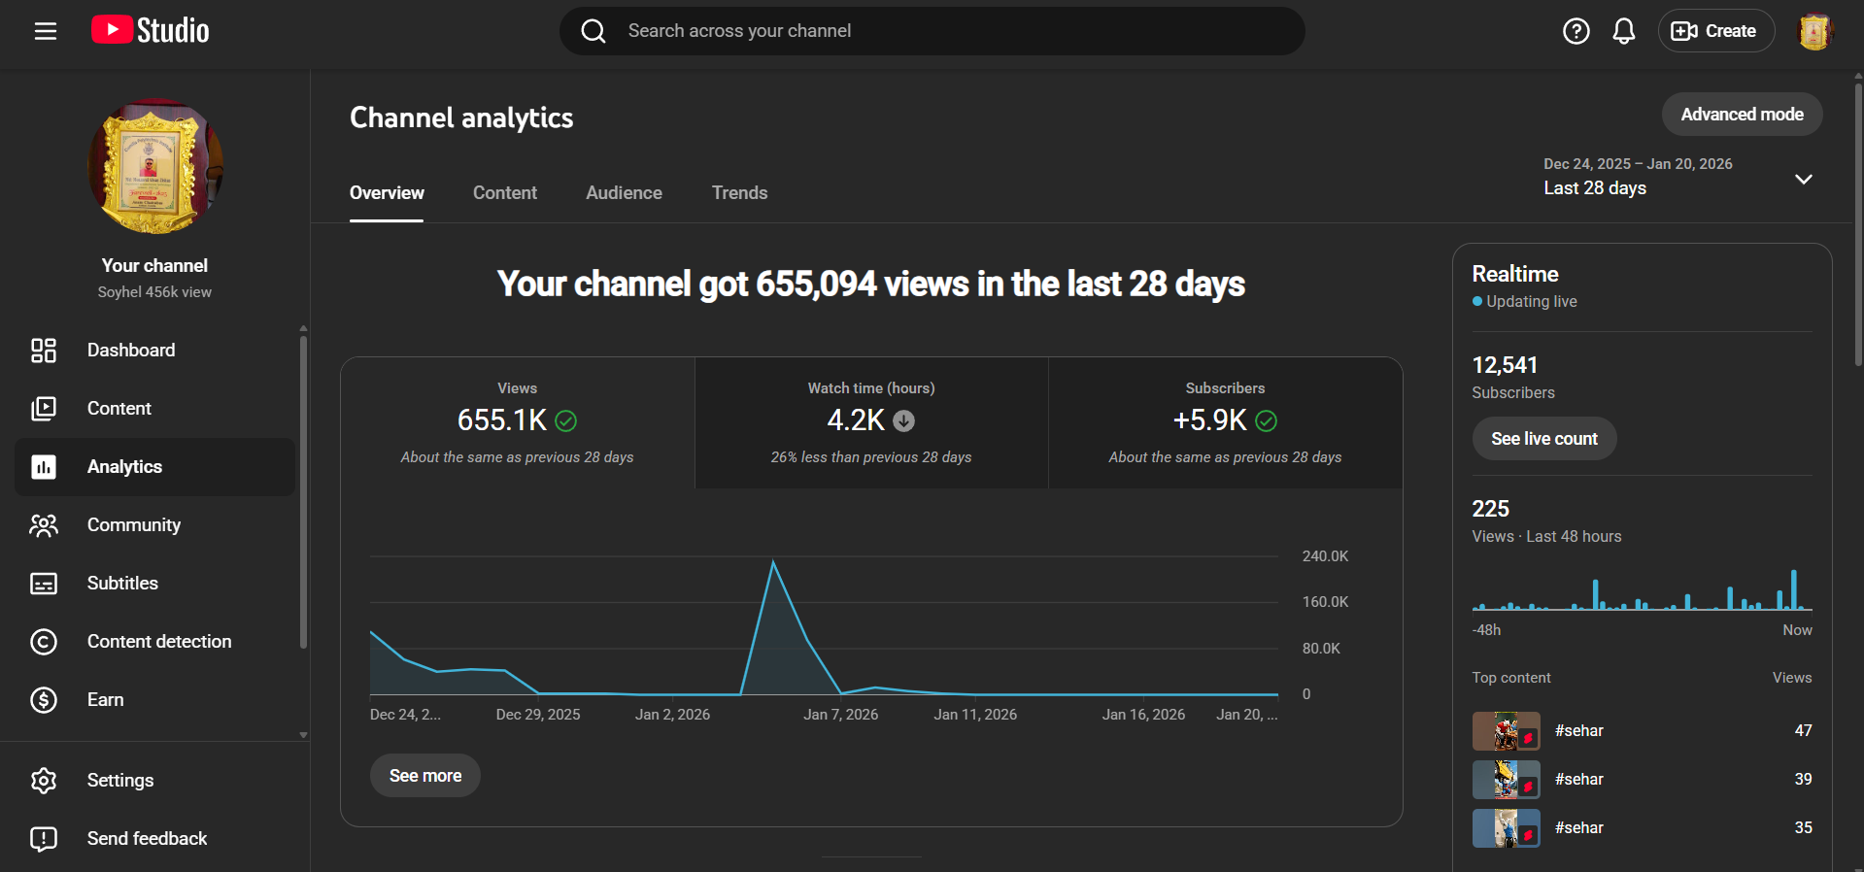1864x872 pixels.
Task: Click the See live count button
Action: [1543, 439]
